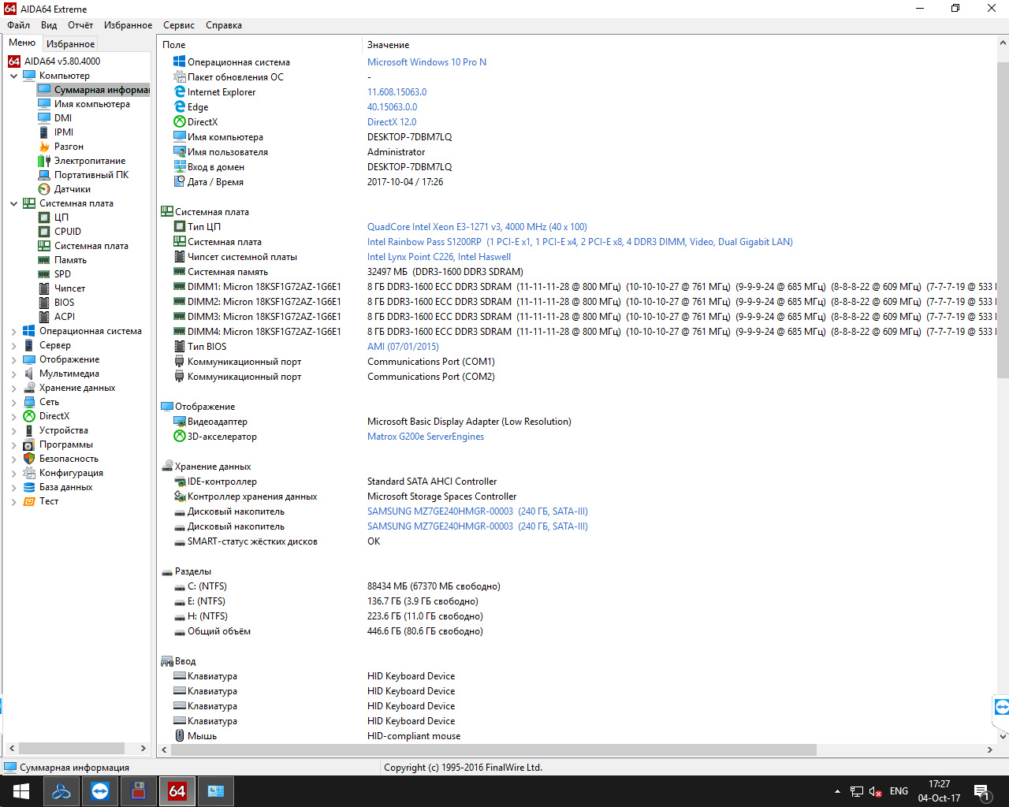The image size is (1009, 807).
Task: Switch to the Избранное tab
Action: 70,44
